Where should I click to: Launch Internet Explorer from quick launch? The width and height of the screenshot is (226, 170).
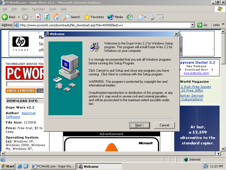[20, 166]
